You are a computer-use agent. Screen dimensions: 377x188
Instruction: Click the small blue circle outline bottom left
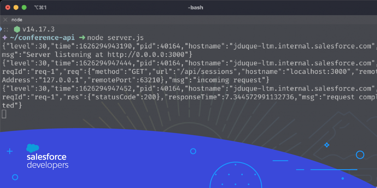(x=15, y=177)
